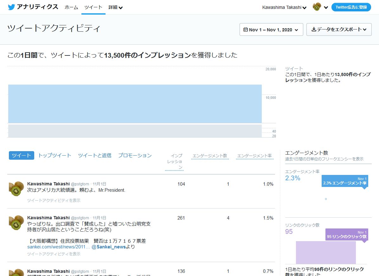The height and width of the screenshot is (276, 379).
Task: Click the purple link clicks bar
Action: click(x=326, y=253)
